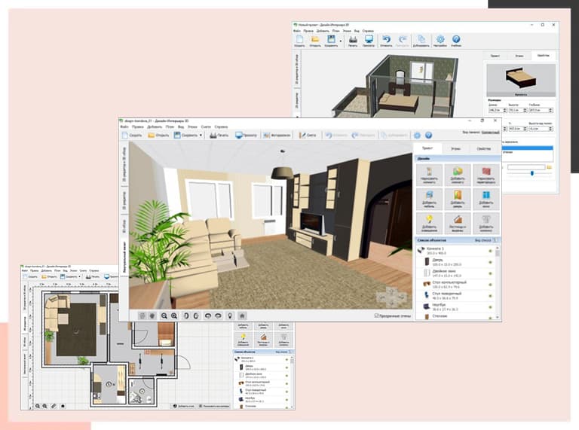Viewport: 579px width, 430px height.
Task: Click folder icon beside texture field, top-right
Action: tap(550, 167)
